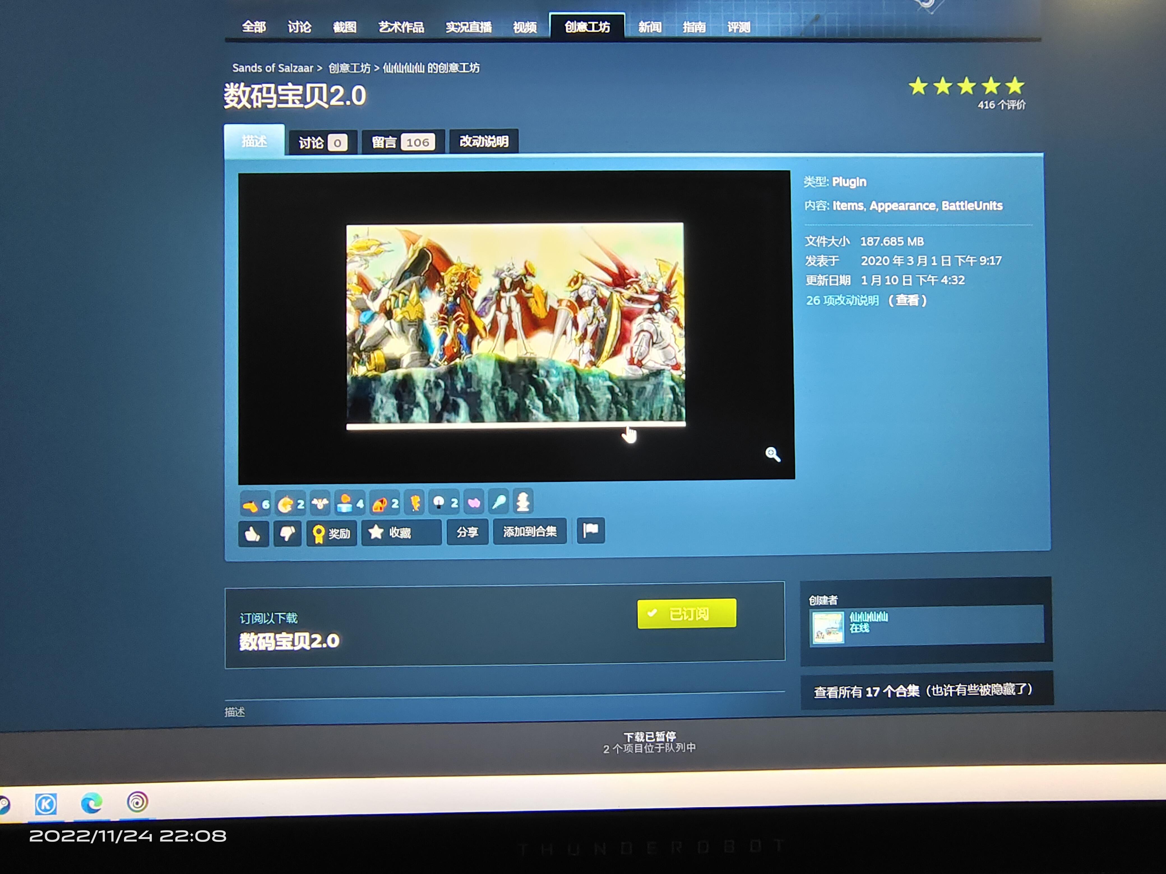Open the 评测 reviews tab
The width and height of the screenshot is (1166, 874).
pos(739,27)
